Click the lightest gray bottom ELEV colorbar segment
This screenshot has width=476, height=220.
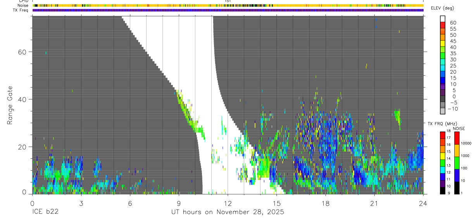(443, 110)
